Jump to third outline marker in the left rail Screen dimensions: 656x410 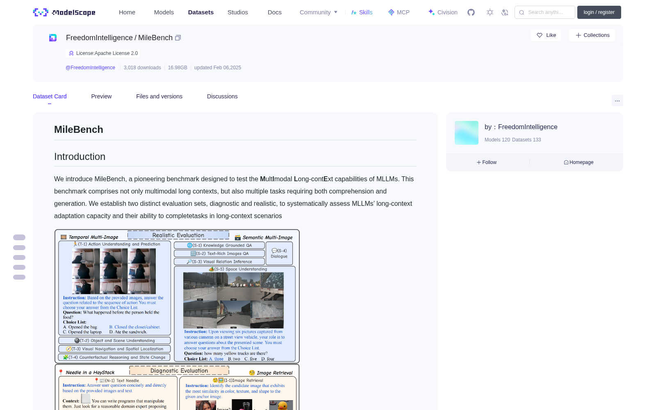[19, 257]
